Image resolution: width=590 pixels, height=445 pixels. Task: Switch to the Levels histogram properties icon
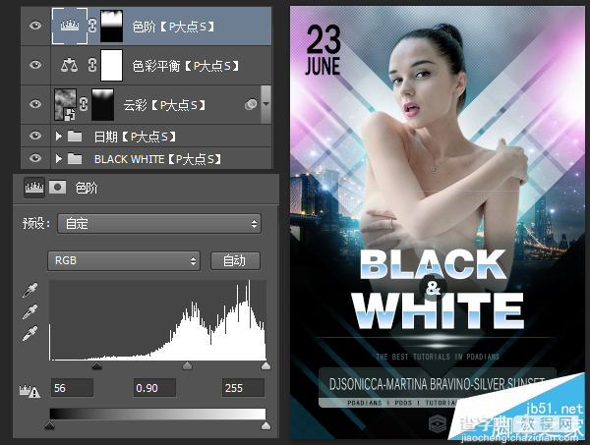(34, 187)
